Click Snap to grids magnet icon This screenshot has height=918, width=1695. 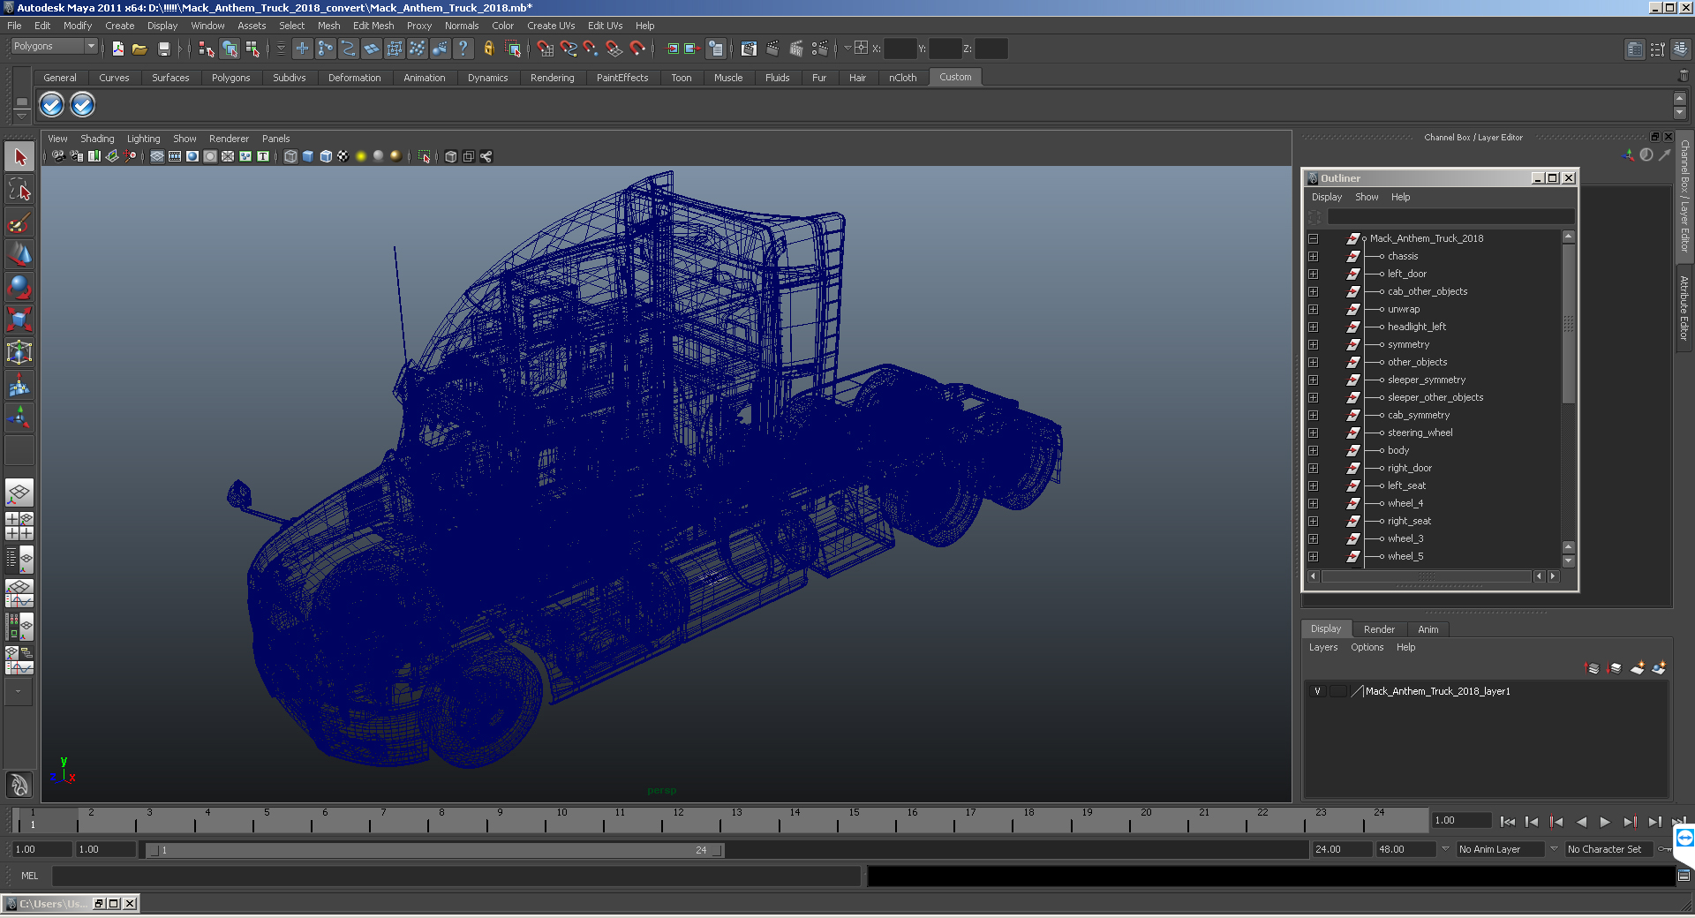(x=546, y=49)
